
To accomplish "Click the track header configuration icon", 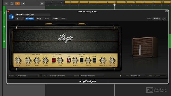I will pyautogui.click(x=42, y=3).
